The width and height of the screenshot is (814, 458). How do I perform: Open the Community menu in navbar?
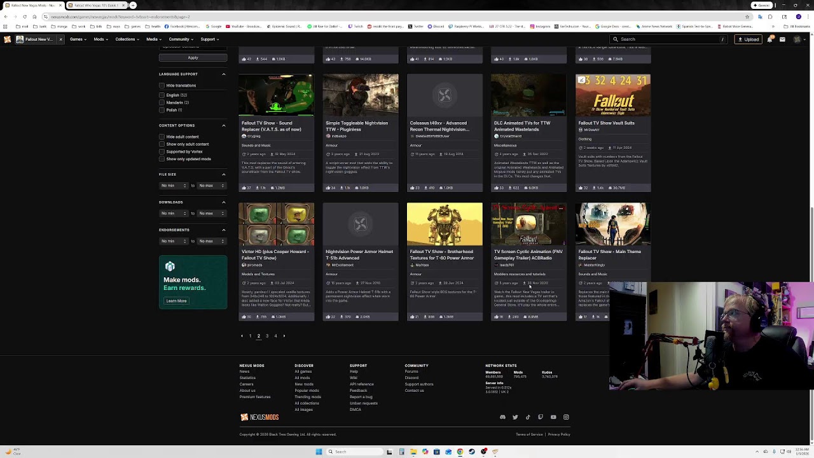click(x=181, y=39)
